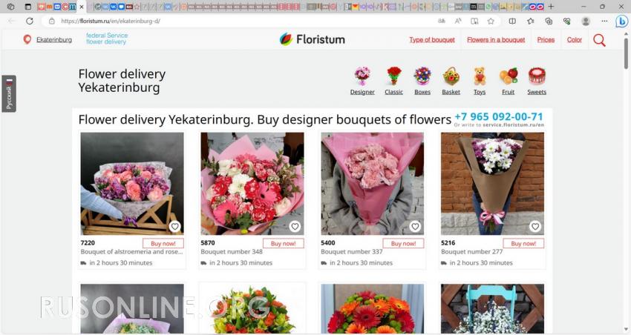Click the Floristum logo
Viewport: 631px width, 335px height.
tap(313, 39)
